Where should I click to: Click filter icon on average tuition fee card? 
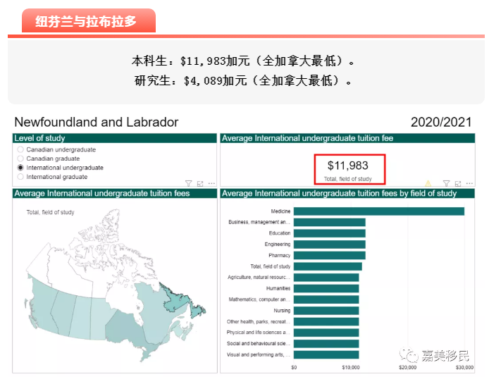[445, 183]
